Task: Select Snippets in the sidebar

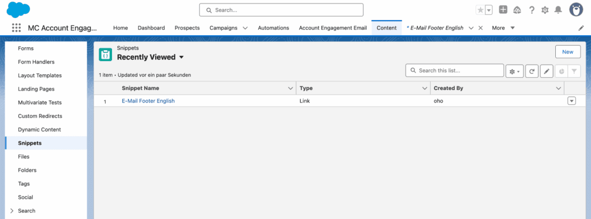Action: [x=46, y=143]
